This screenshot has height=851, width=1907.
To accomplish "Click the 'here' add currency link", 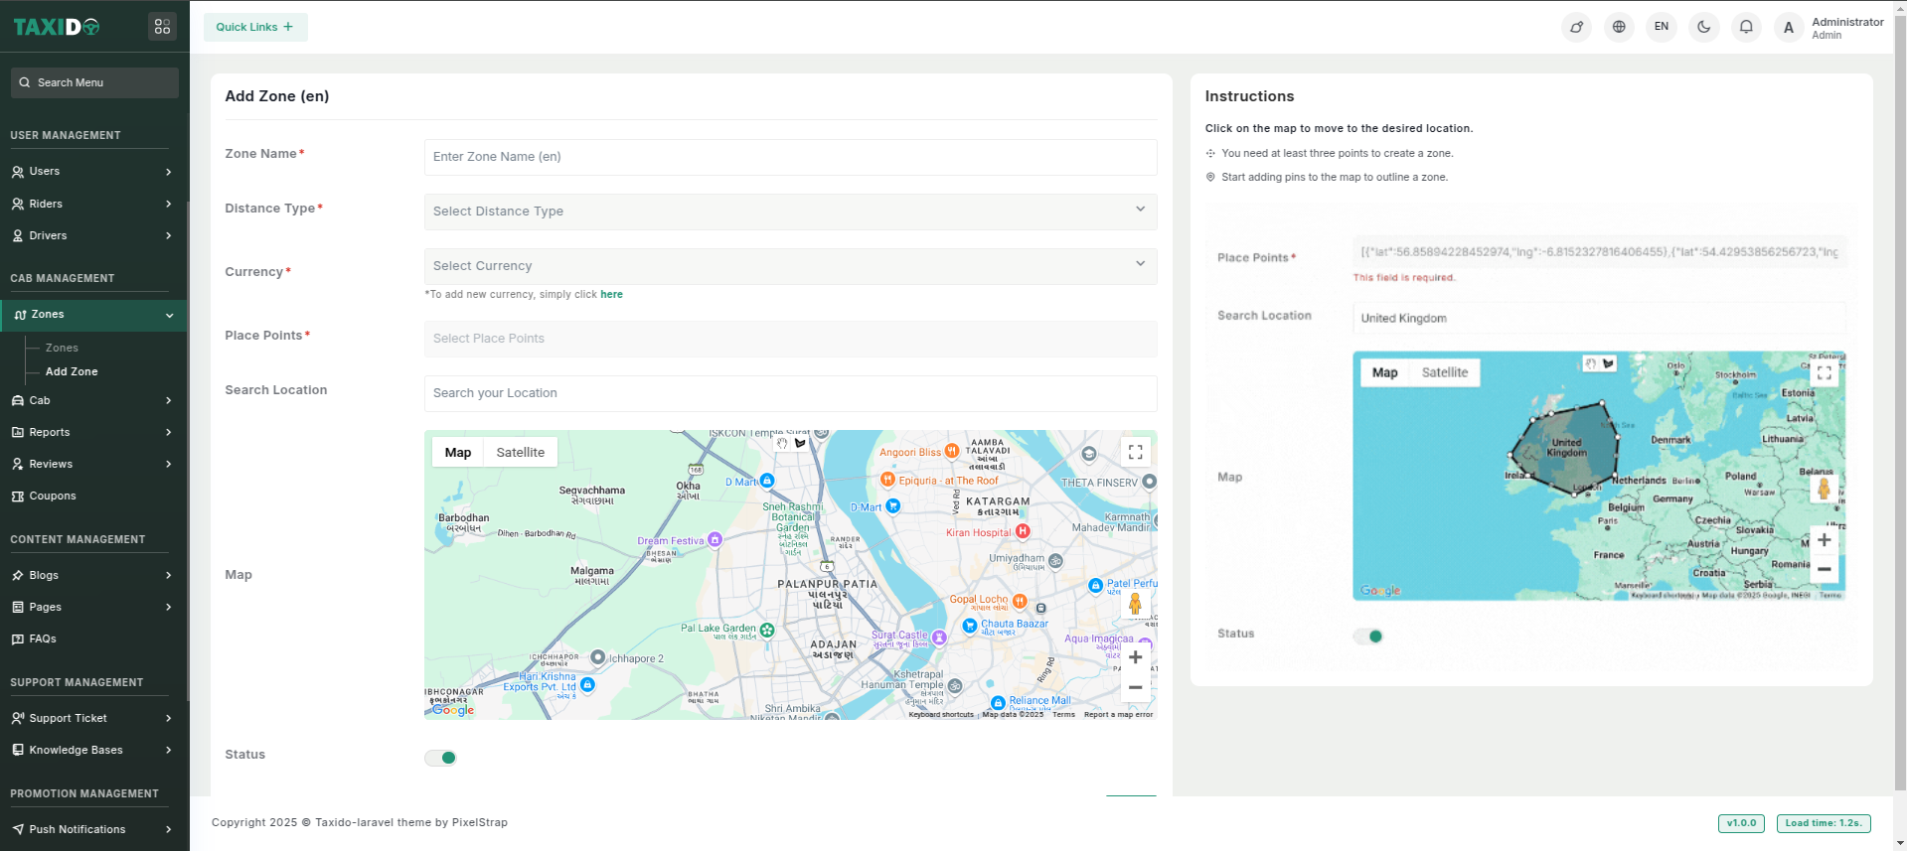I will (x=611, y=295).
